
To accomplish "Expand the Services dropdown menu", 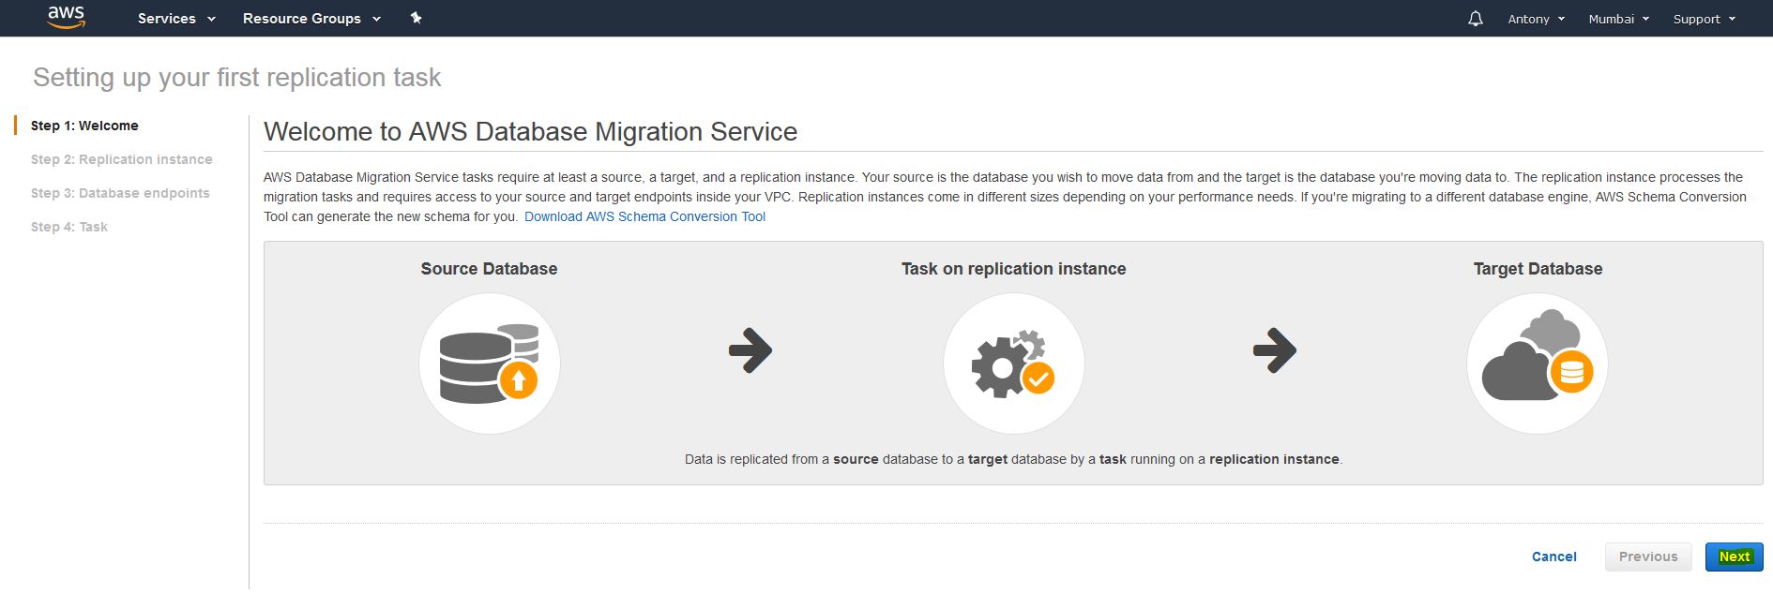I will click(175, 19).
